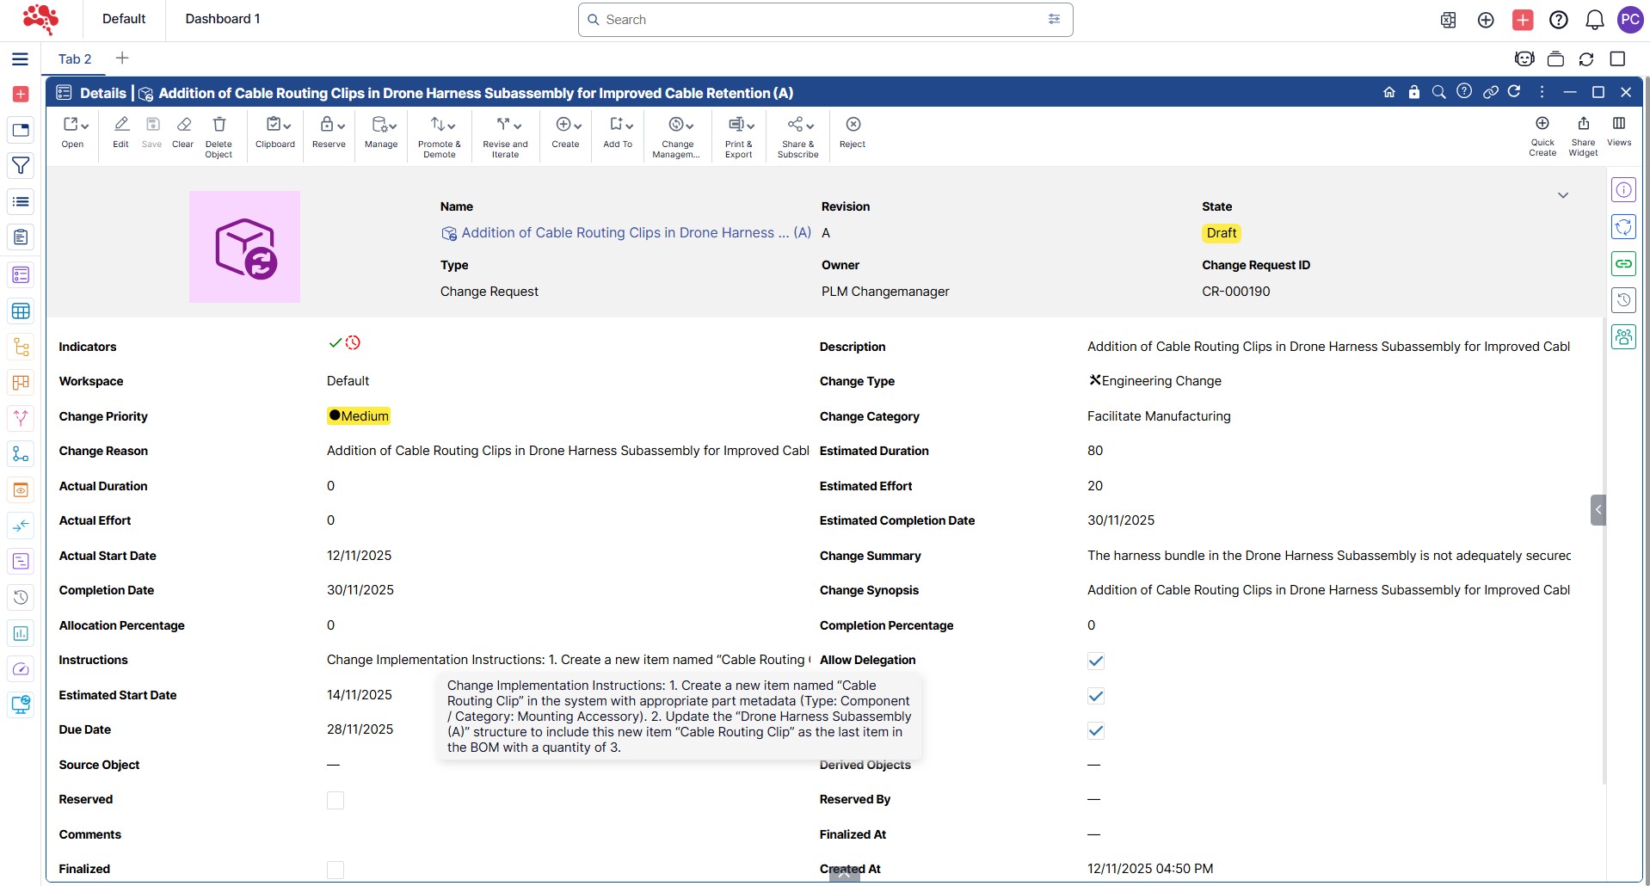Viewport: 1650px width, 886px height.
Task: Click the Reject icon in toolbar
Action: [853, 126]
